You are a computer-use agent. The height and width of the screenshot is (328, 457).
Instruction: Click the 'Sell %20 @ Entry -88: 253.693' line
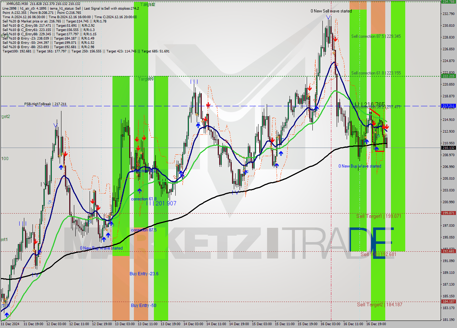tap(48, 47)
